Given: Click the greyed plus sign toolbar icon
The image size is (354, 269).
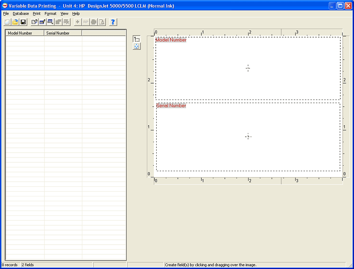Looking at the screenshot, I should tap(77, 22).
